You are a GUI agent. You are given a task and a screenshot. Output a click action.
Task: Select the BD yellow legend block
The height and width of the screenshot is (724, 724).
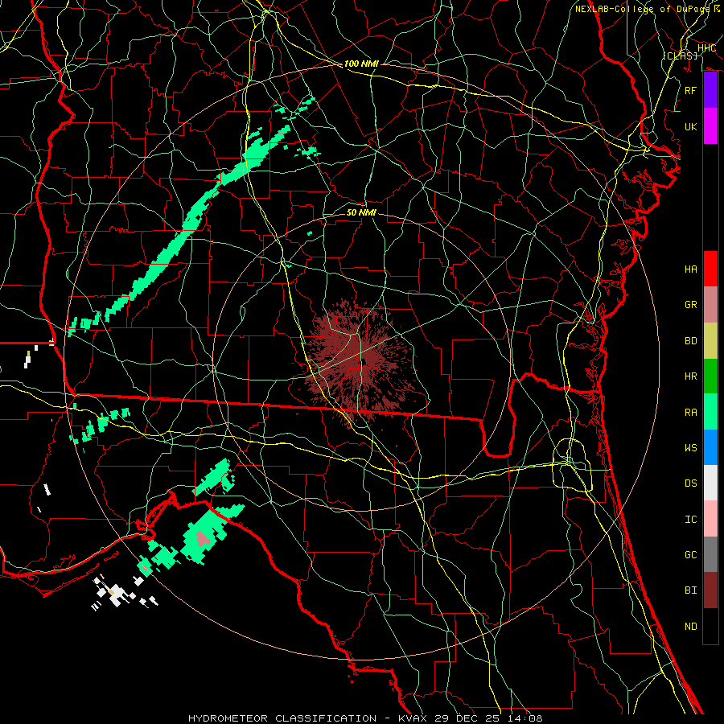tap(710, 341)
